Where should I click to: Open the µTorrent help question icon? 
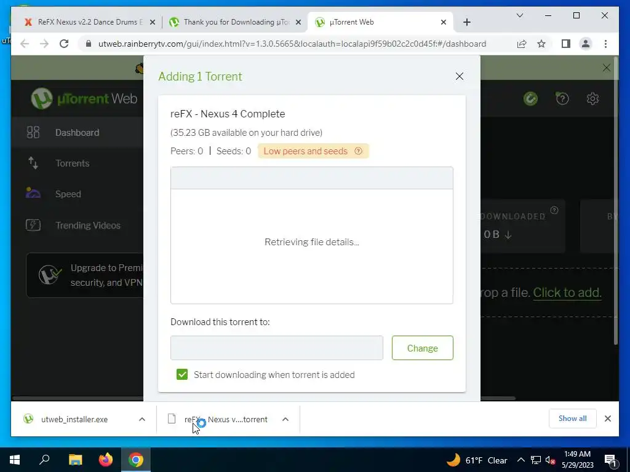coord(562,98)
